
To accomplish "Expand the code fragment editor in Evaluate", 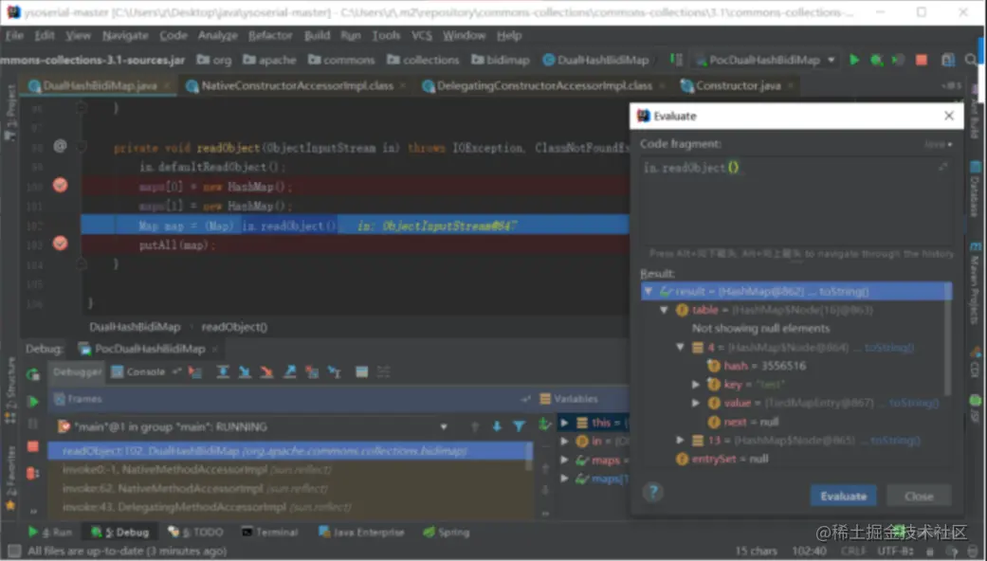I will click(x=943, y=167).
